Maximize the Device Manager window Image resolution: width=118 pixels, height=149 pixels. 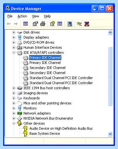pos(102,8)
